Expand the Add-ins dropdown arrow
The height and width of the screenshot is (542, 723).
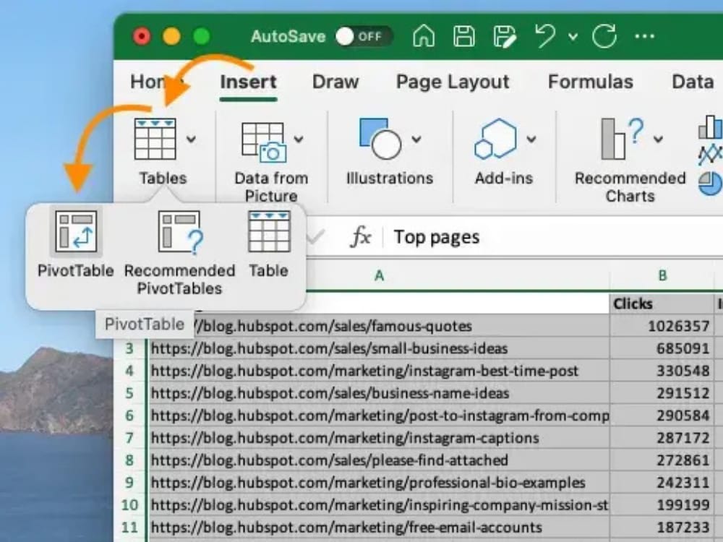click(531, 139)
